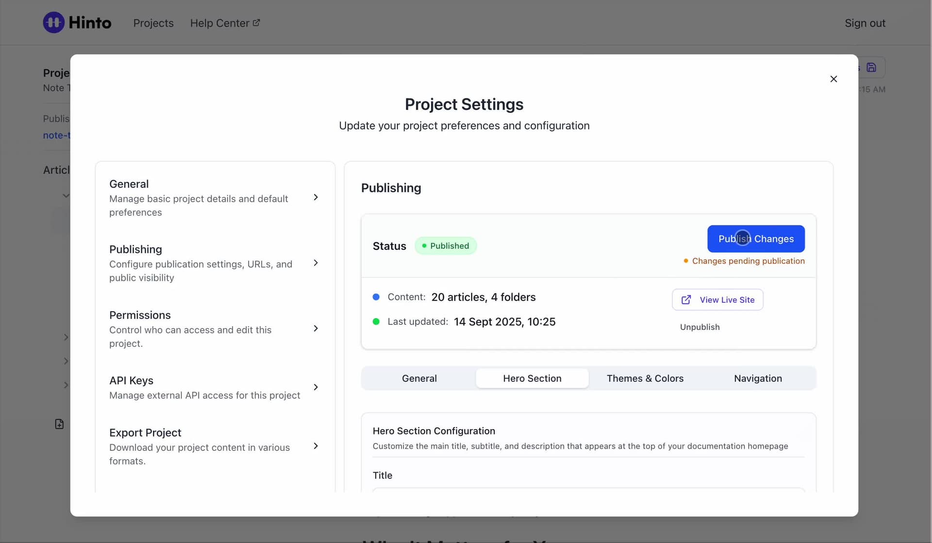Close the Project Settings dialog
Screen dimensions: 932x543
[x=833, y=79]
